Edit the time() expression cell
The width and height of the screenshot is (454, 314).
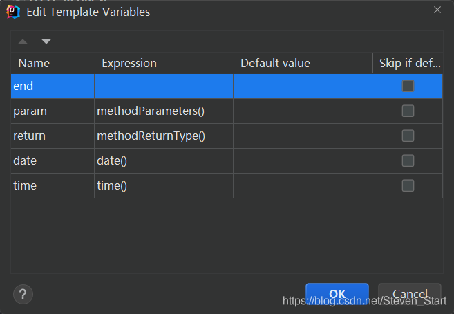point(164,185)
